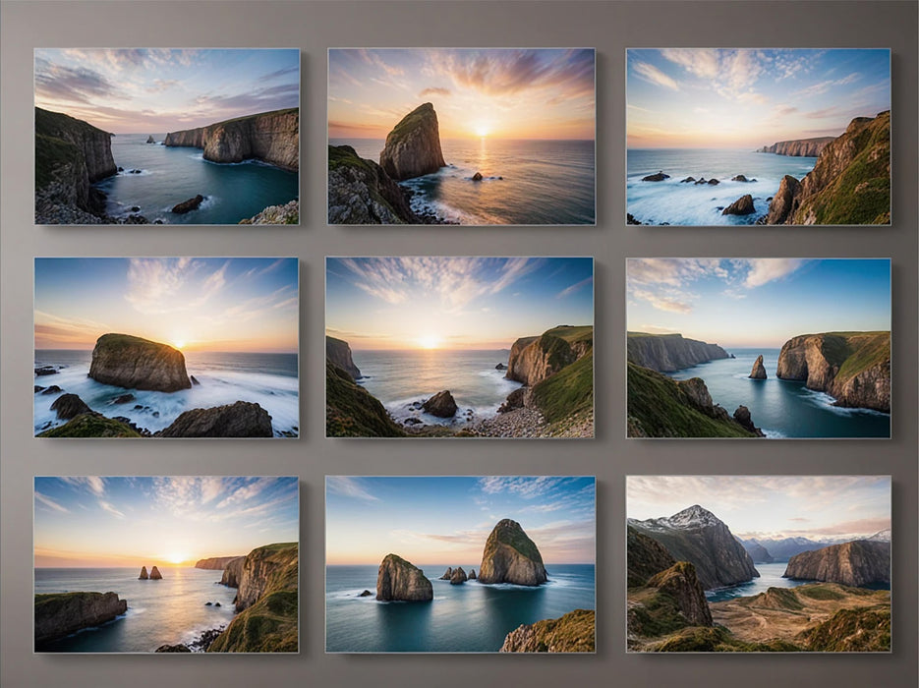Select the tall pointed rock sunset photo
Screen dimensions: 919x688
[461, 137]
